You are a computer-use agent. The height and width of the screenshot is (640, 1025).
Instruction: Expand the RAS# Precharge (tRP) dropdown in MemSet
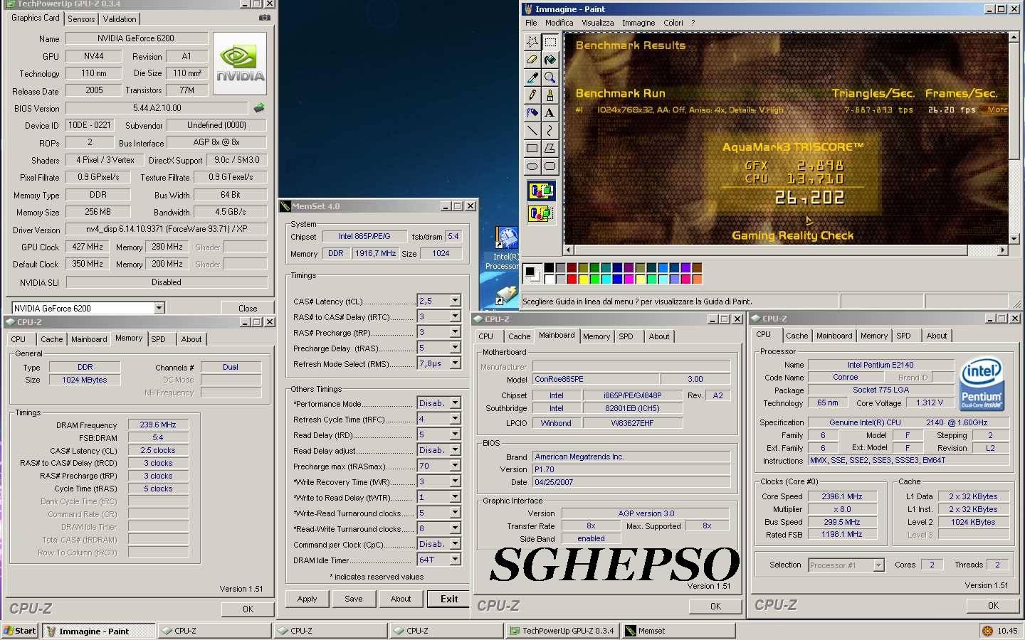[455, 332]
